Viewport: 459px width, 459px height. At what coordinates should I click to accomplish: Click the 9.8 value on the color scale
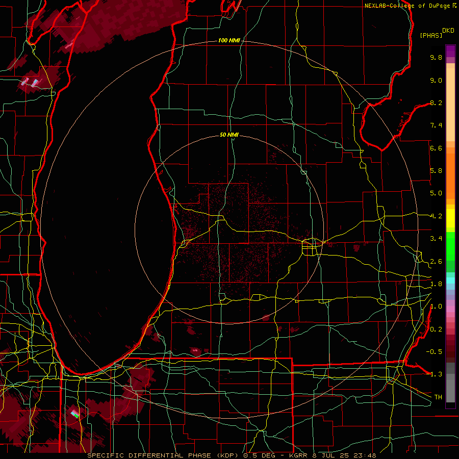pos(436,57)
